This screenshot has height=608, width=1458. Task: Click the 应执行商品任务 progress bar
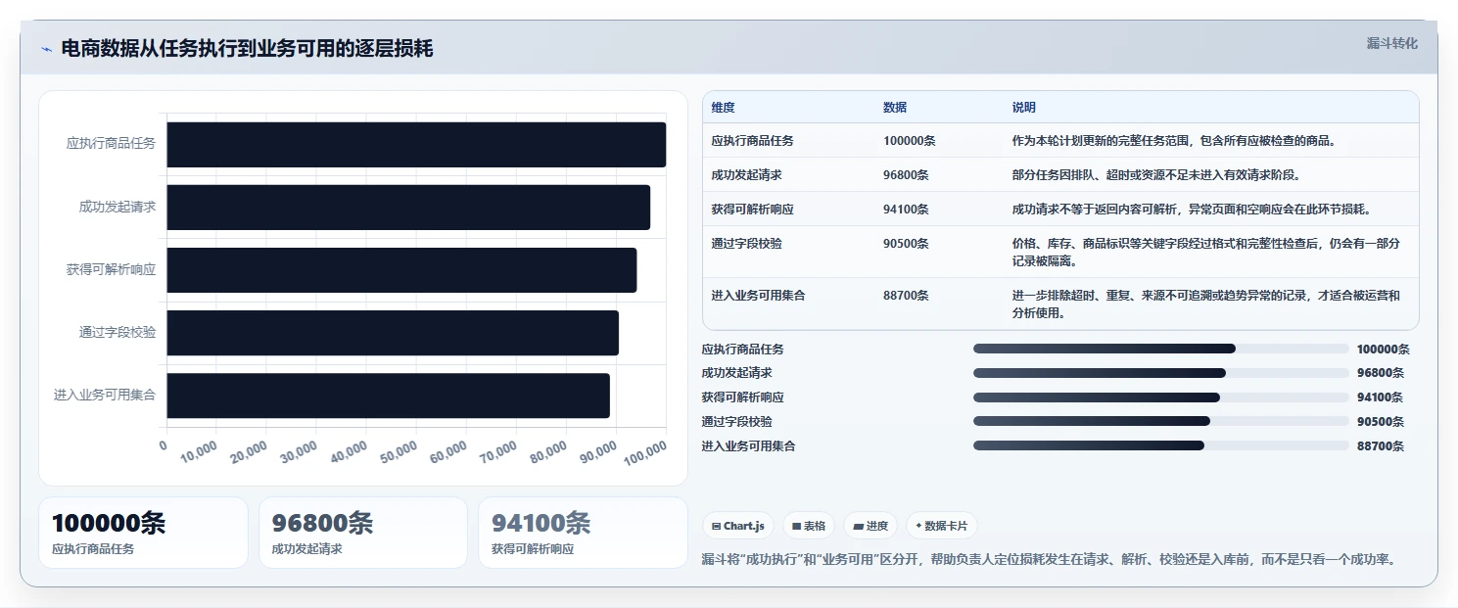click(x=1160, y=349)
